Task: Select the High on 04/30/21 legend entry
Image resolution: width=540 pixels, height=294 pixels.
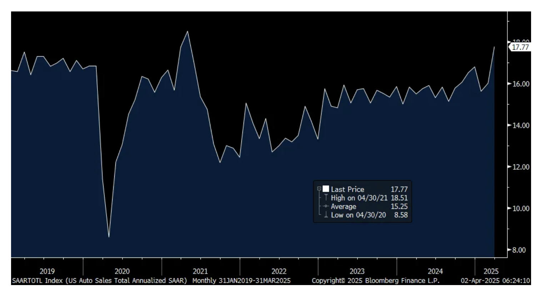Action: coord(359,198)
